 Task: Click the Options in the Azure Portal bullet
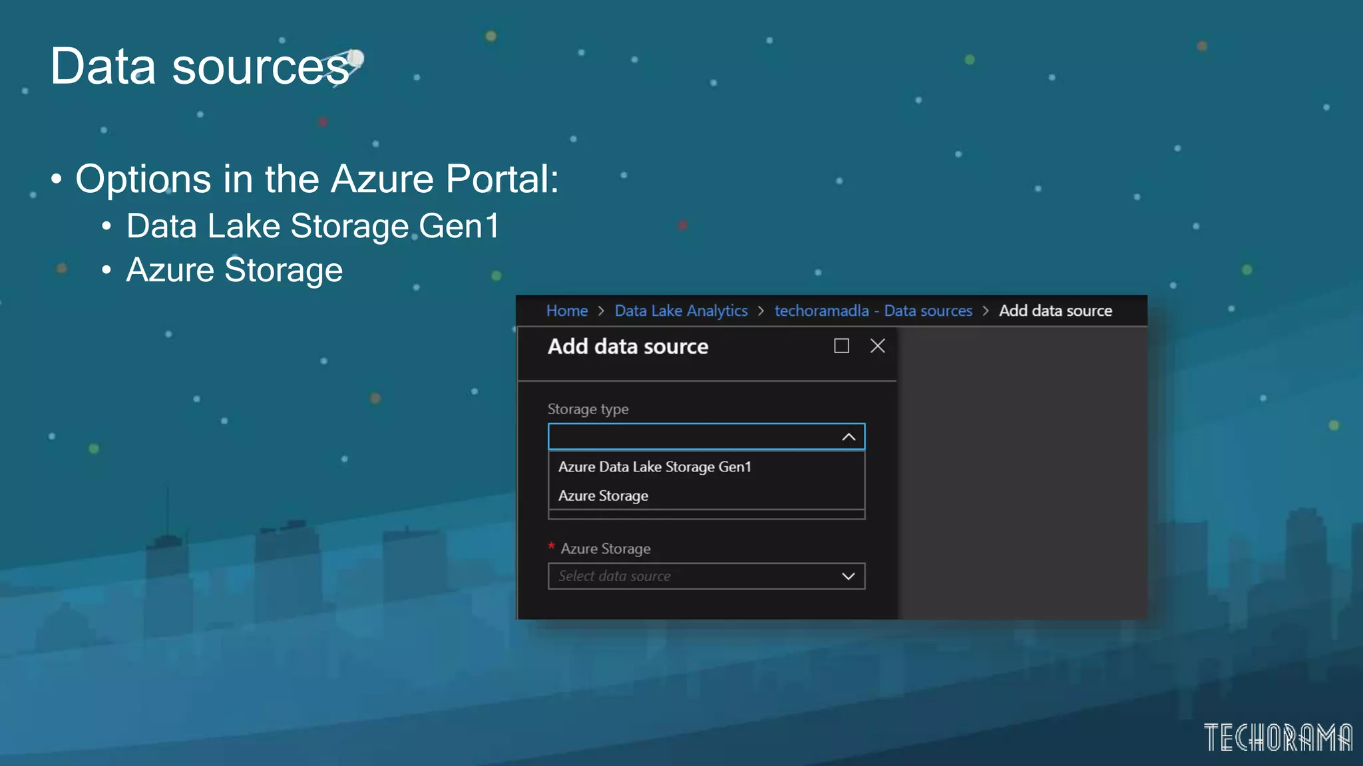[317, 179]
